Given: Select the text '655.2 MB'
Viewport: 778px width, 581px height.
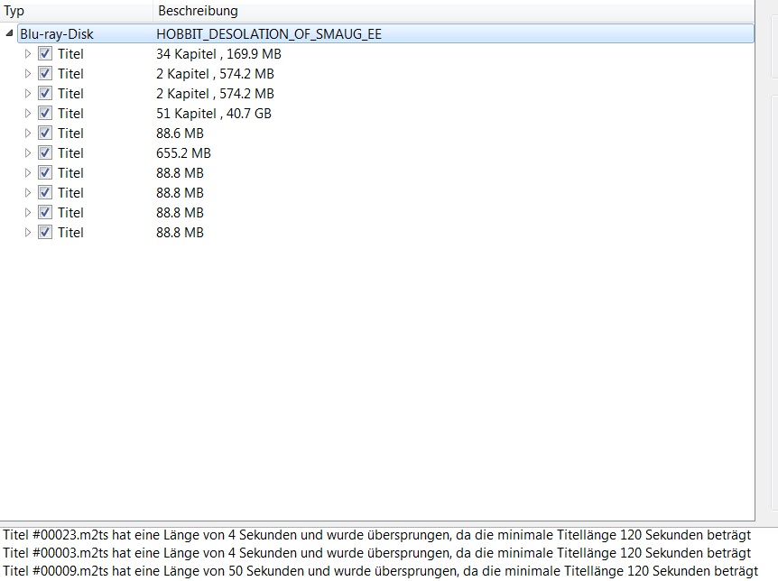Looking at the screenshot, I should [183, 152].
